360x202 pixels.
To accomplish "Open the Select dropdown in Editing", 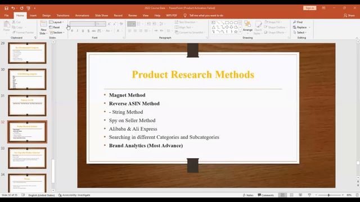I will tap(300, 33).
